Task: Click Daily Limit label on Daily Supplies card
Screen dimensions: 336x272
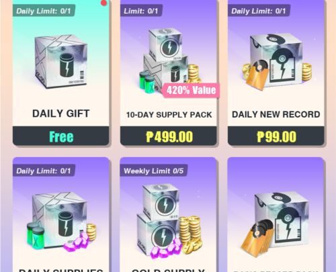Action: click(x=44, y=171)
